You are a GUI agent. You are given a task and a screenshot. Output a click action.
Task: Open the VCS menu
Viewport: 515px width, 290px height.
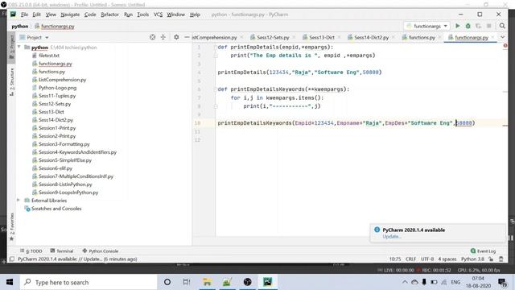point(158,14)
